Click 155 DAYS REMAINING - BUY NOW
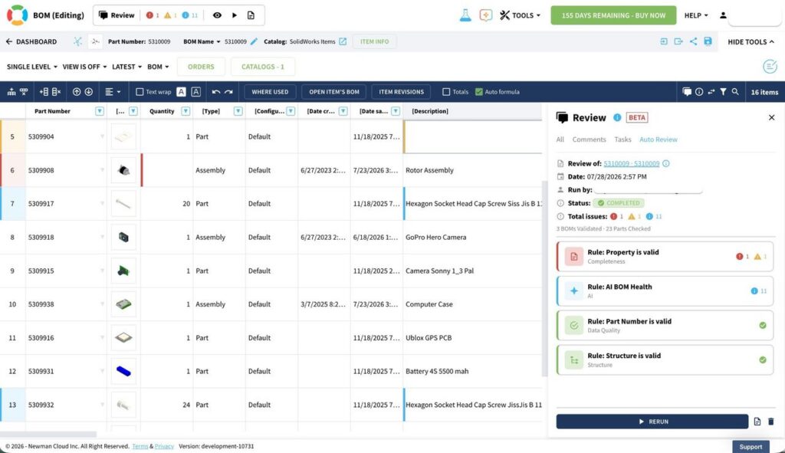Screen dimensions: 785x453 coord(613,15)
